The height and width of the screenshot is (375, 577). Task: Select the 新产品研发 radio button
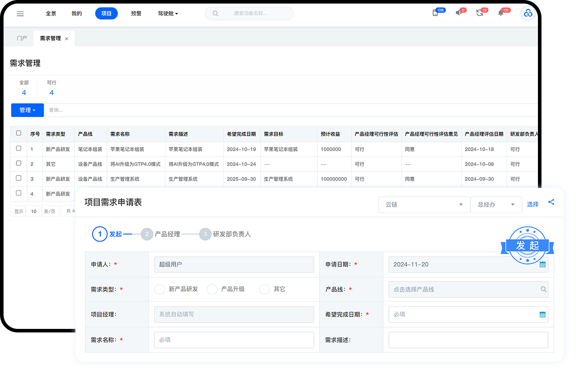coord(159,289)
